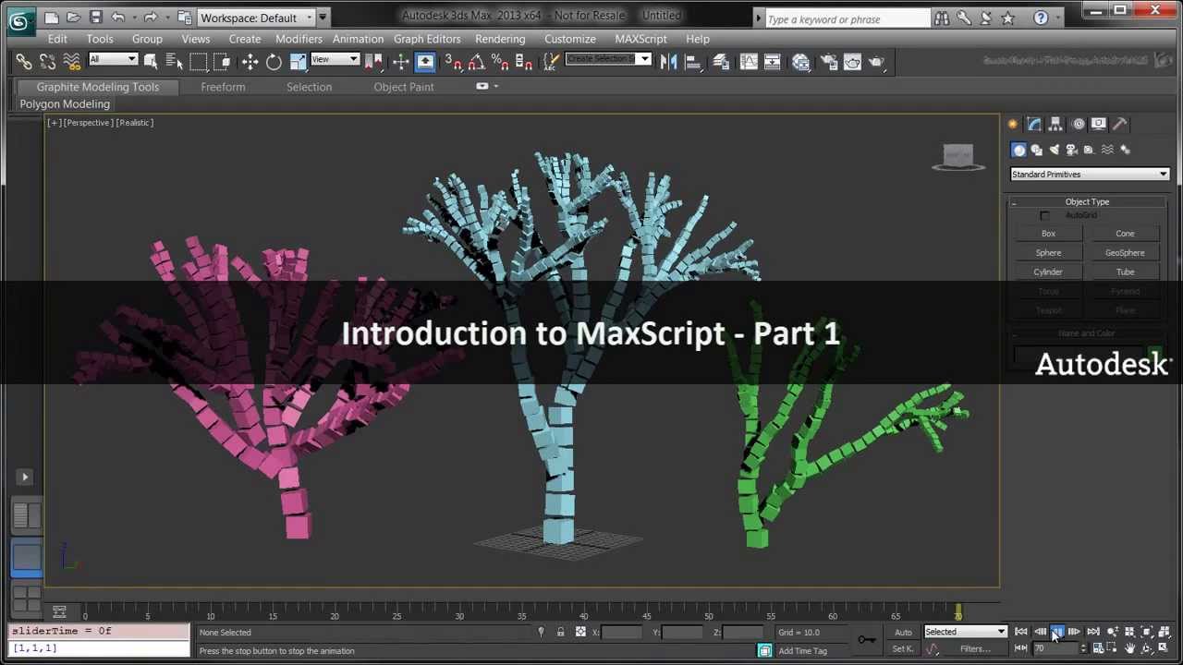Click the Unlink Selection tool
The image size is (1183, 665).
coord(48,62)
